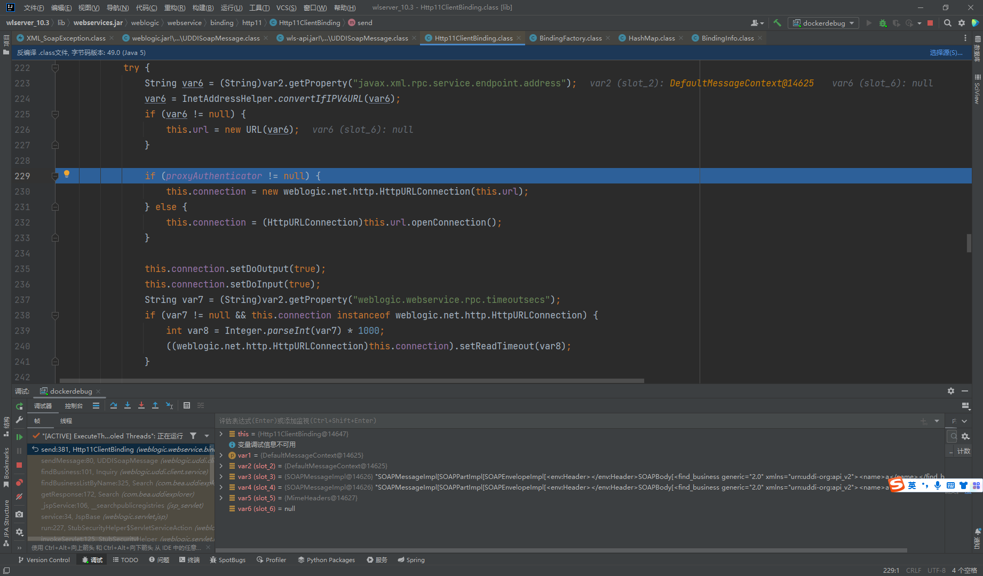Click the wrench Modify Run Configuration icon
The width and height of the screenshot is (983, 576).
[x=19, y=420]
